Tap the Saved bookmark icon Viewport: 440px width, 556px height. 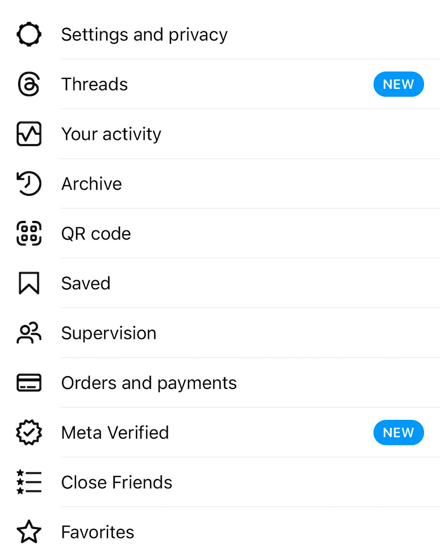[29, 283]
